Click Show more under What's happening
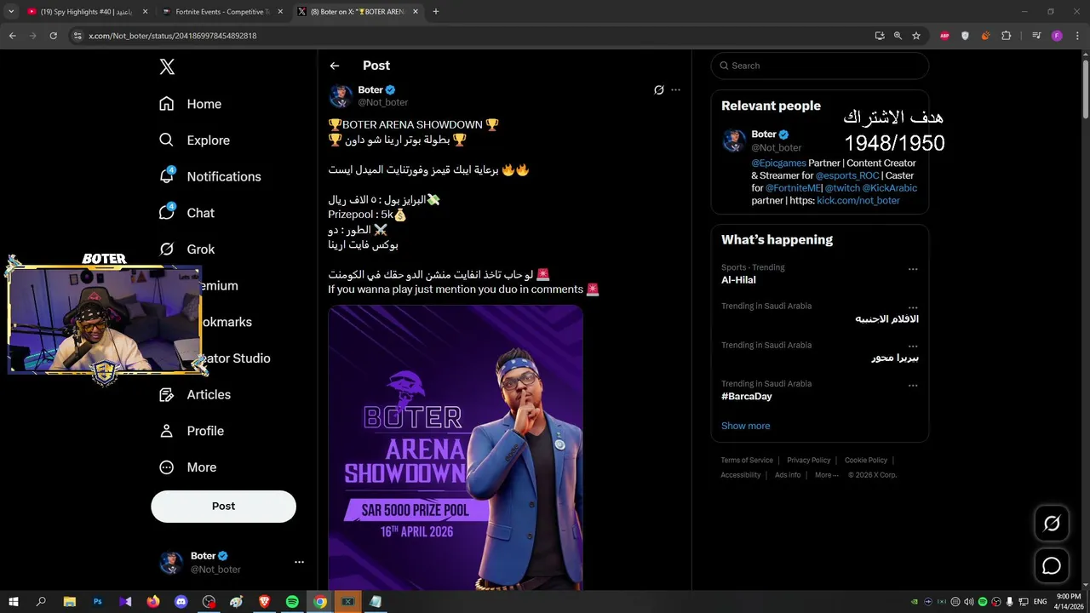This screenshot has height=613, width=1090. click(x=745, y=426)
